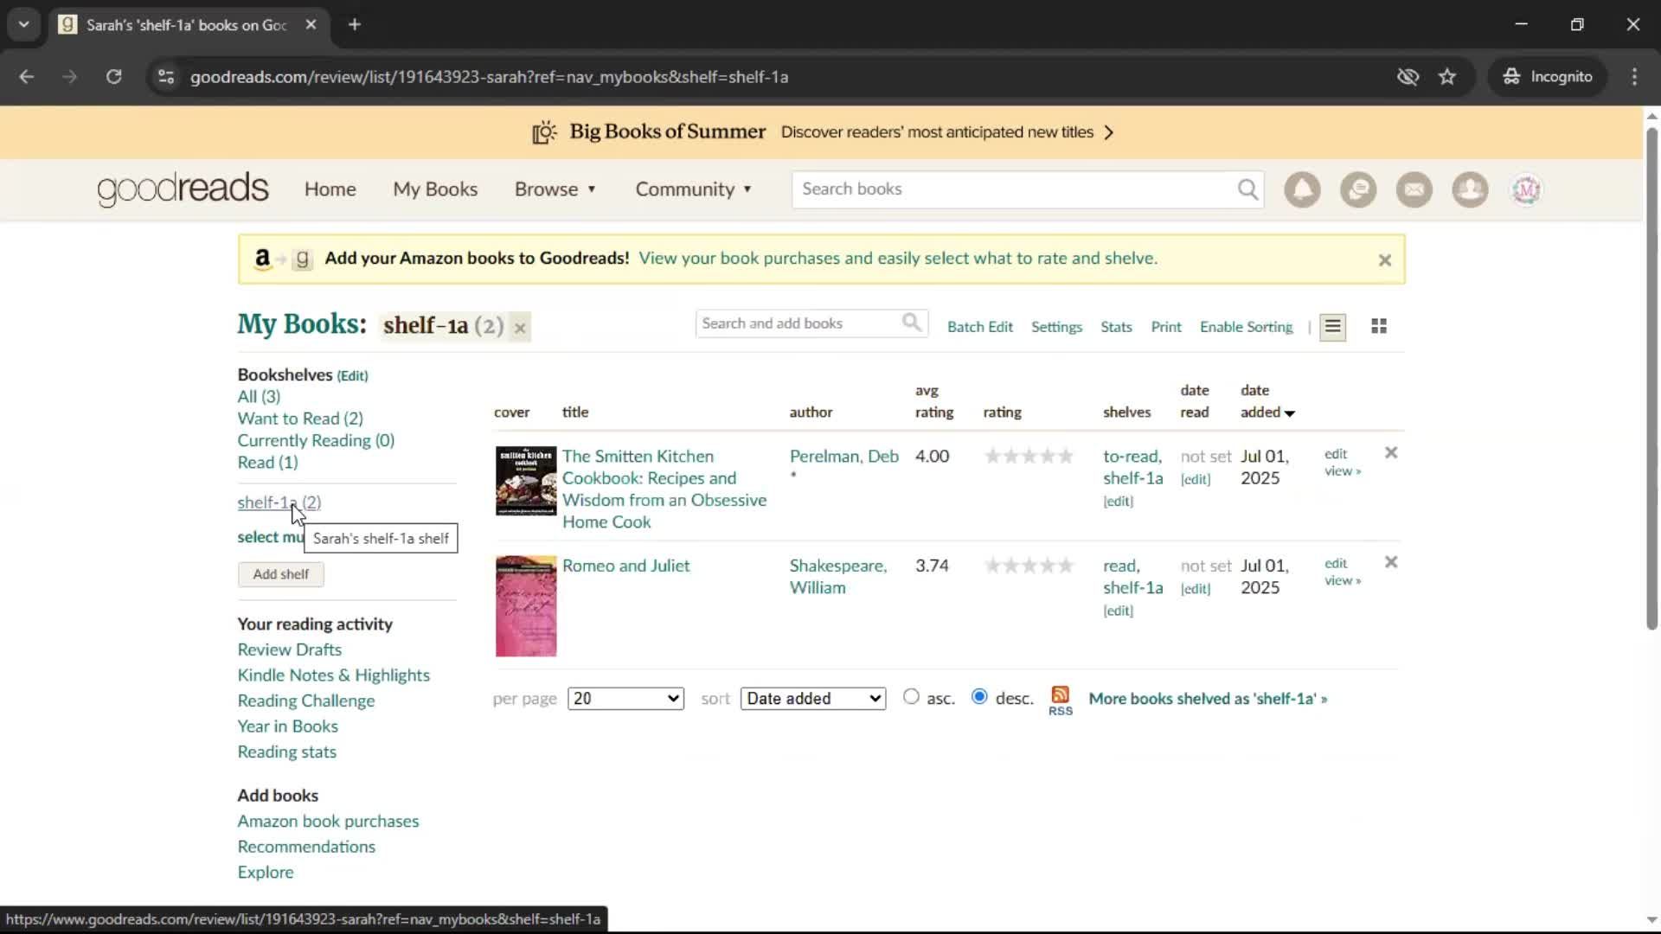Select ascending sort order

911,696
